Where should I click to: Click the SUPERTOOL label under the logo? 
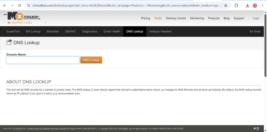point(22,23)
